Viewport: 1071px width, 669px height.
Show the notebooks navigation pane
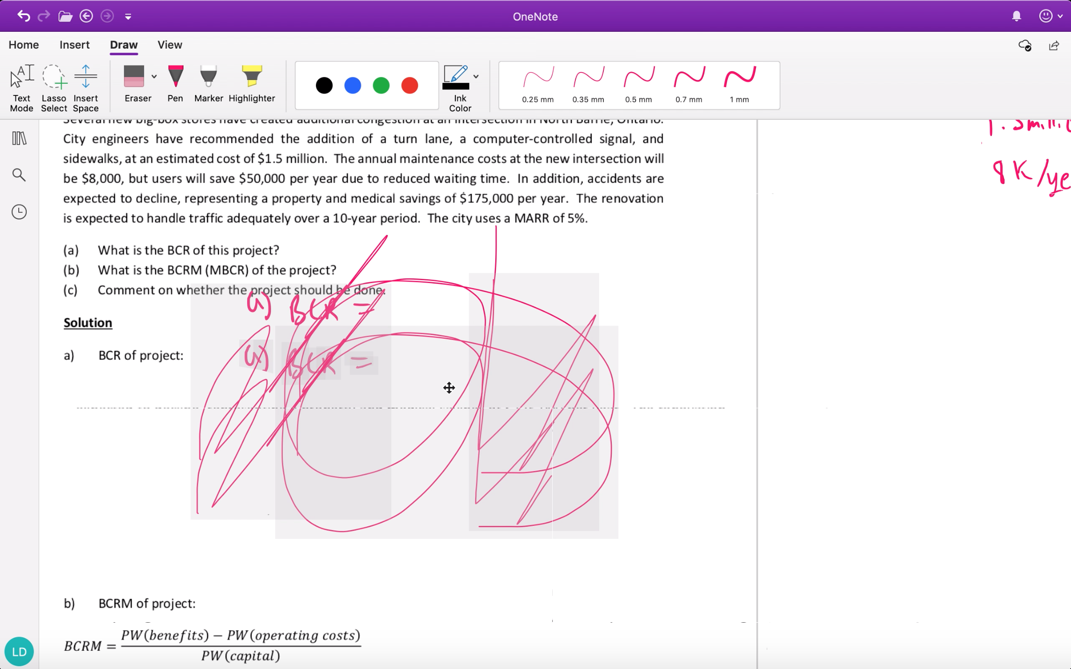pyautogui.click(x=19, y=138)
